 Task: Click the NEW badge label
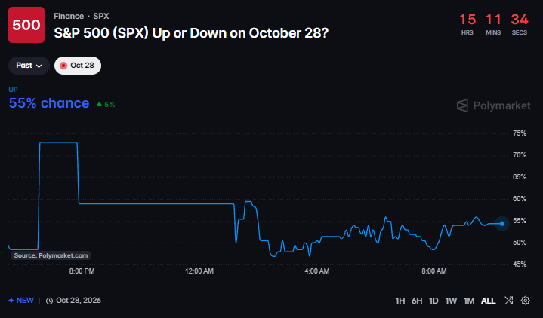tap(25, 301)
